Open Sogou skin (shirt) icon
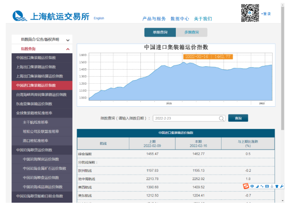The height and width of the screenshot is (206, 287). pyautogui.click(x=277, y=186)
